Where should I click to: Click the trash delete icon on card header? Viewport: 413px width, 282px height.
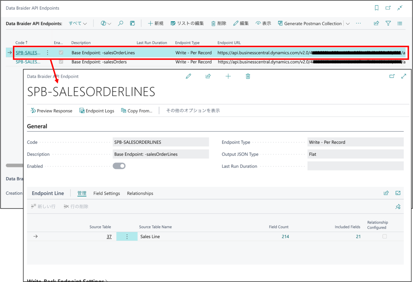click(x=248, y=76)
